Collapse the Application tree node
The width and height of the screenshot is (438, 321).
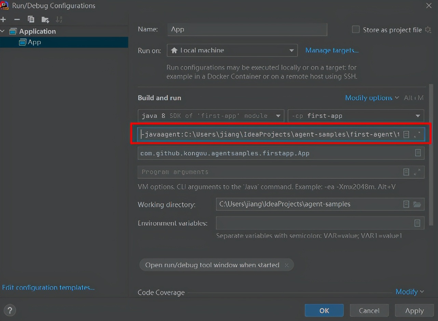click(3, 31)
